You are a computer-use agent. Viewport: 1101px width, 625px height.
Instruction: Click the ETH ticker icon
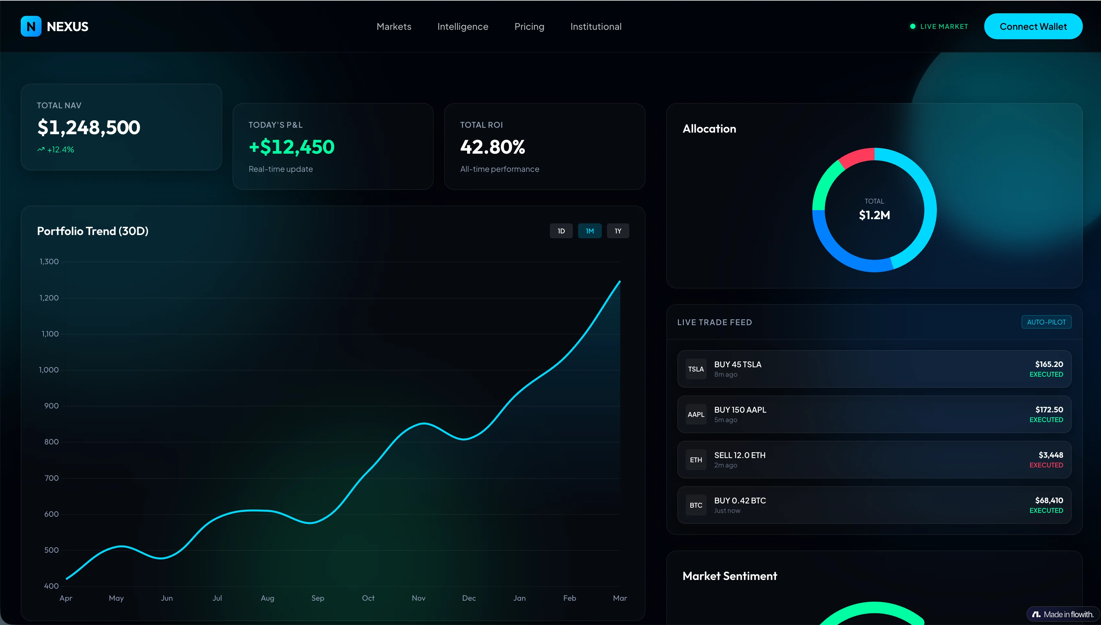tap(696, 460)
